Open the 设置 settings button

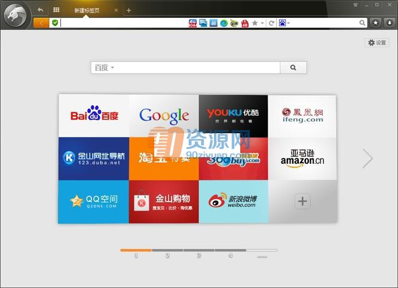click(x=377, y=42)
